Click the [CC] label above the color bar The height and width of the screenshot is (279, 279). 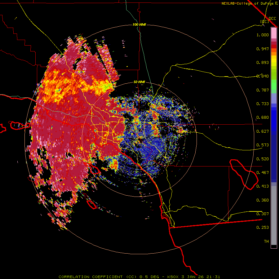point(265,21)
